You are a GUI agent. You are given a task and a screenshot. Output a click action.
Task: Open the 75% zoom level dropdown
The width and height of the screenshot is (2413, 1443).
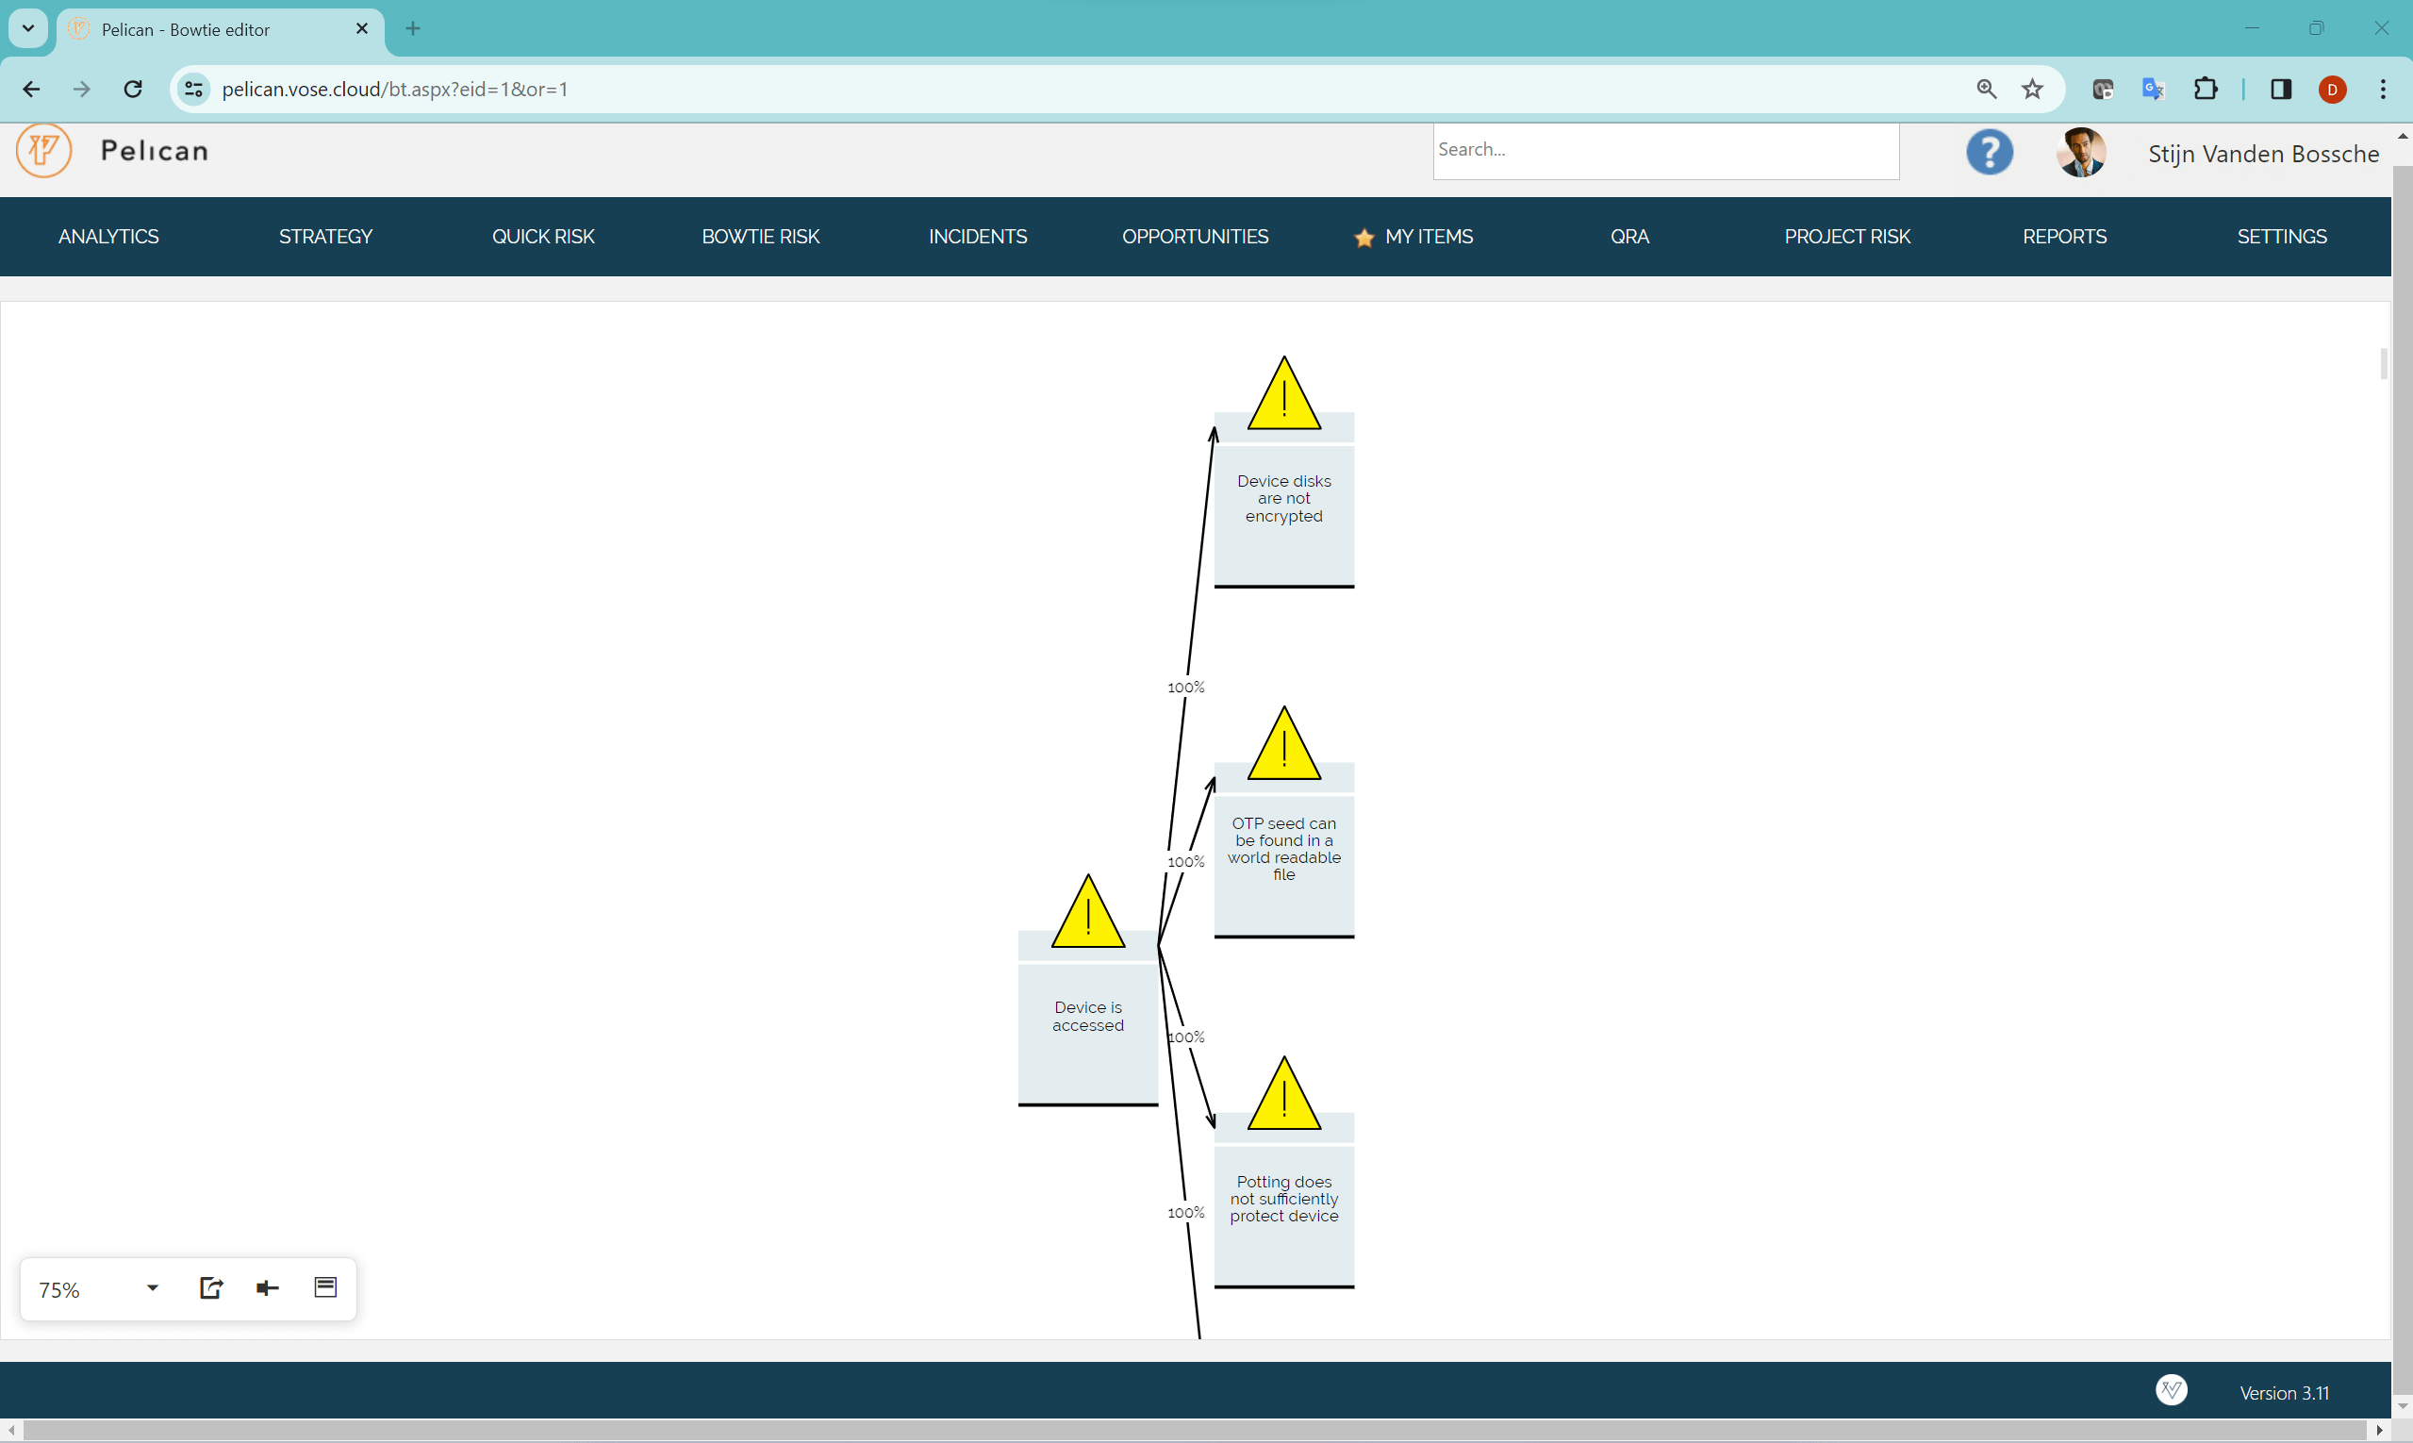point(152,1287)
